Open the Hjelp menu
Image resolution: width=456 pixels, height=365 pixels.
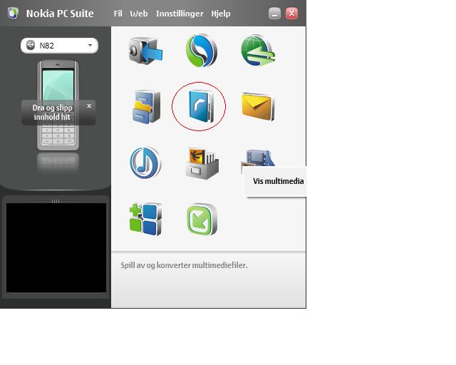click(x=221, y=14)
